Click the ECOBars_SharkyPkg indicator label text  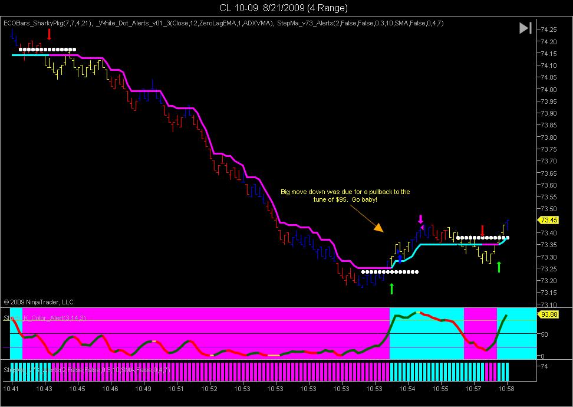coord(48,23)
